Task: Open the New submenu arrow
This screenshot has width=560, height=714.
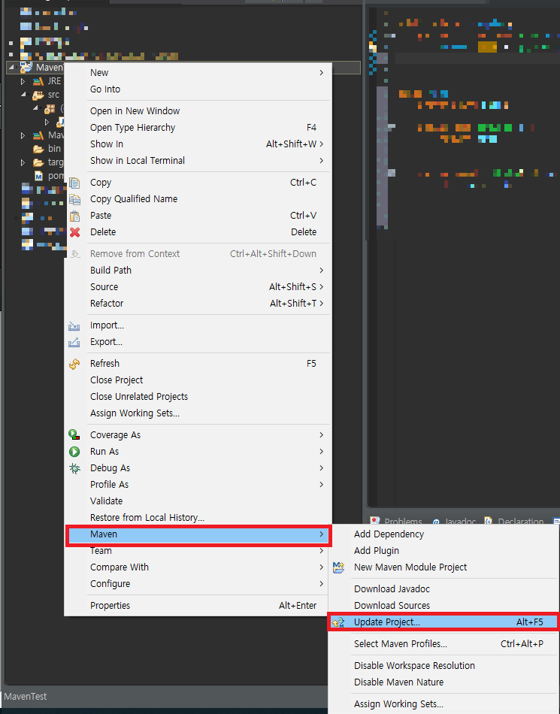Action: [x=322, y=73]
